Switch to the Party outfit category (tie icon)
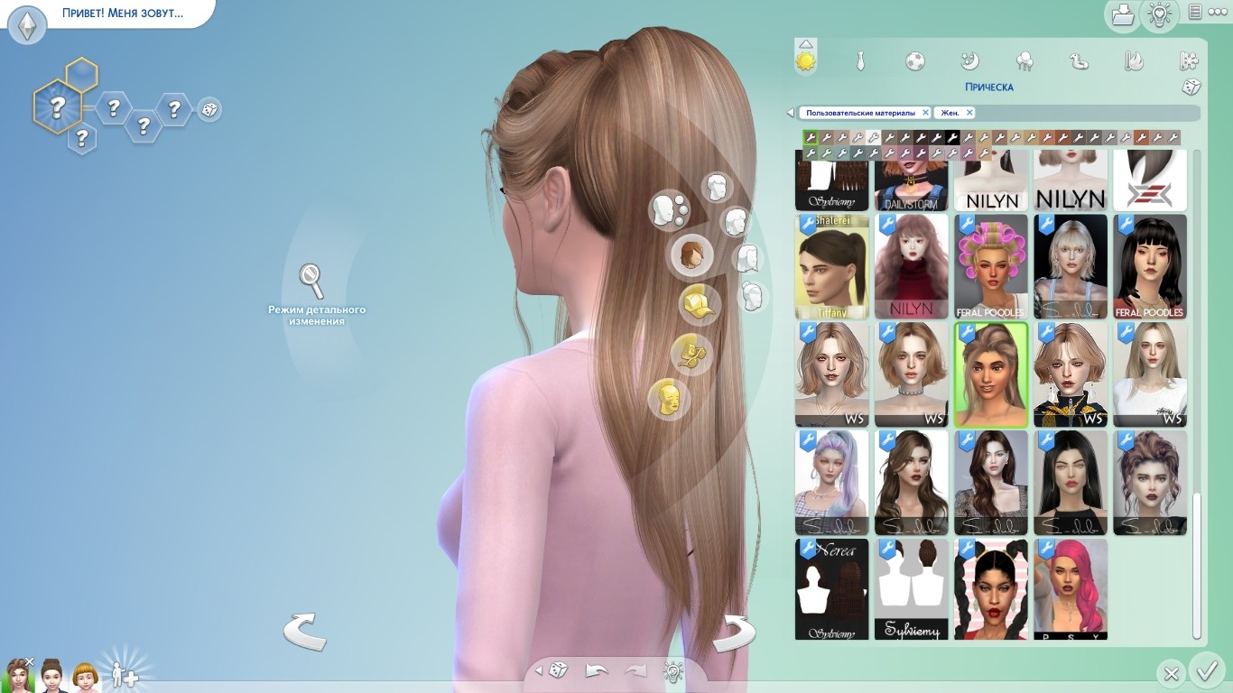 860,61
